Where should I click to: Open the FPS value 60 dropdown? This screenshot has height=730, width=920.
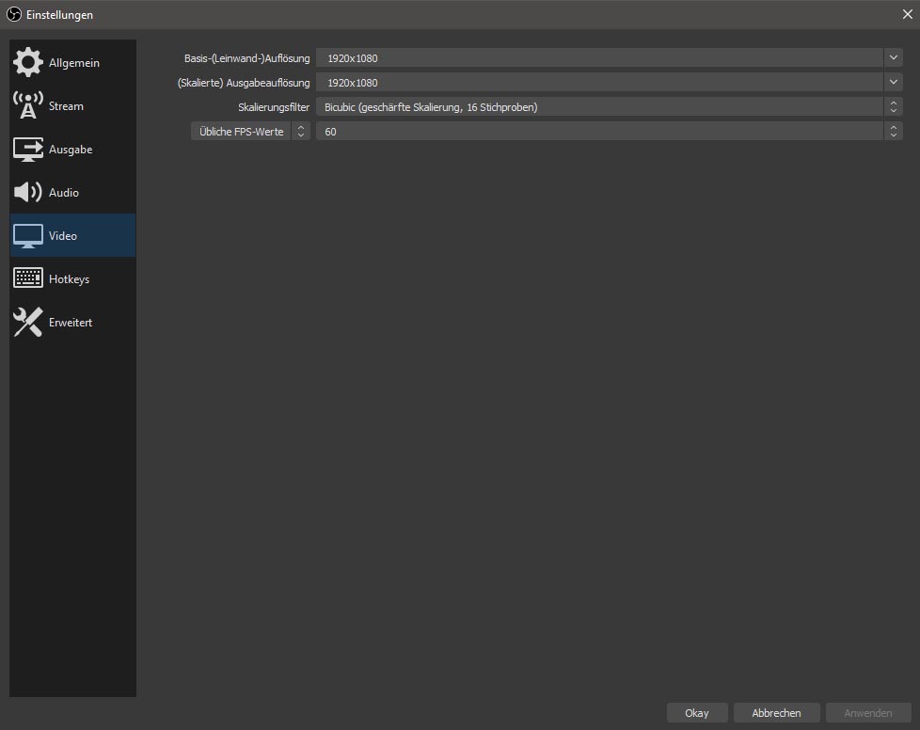tap(608, 132)
